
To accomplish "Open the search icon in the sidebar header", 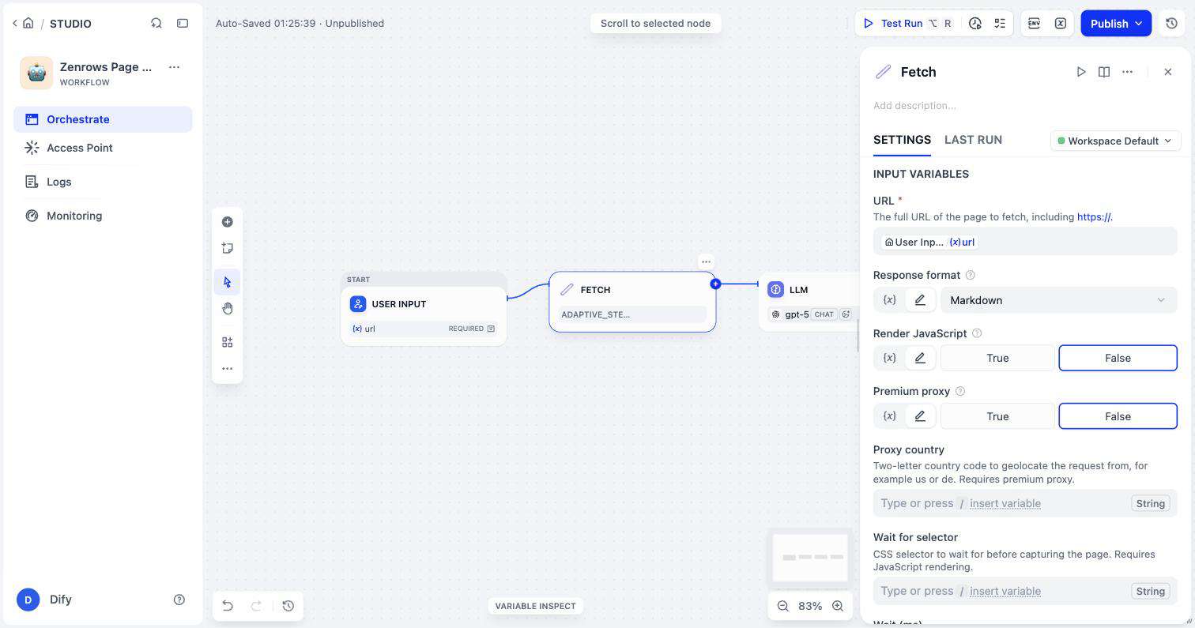I will click(156, 23).
